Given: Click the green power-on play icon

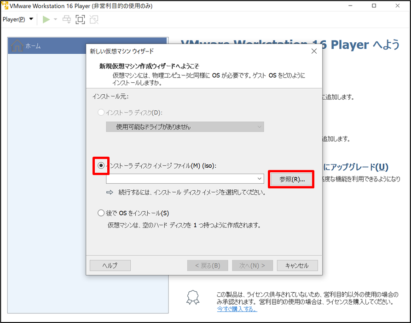Looking at the screenshot, I should click(46, 19).
